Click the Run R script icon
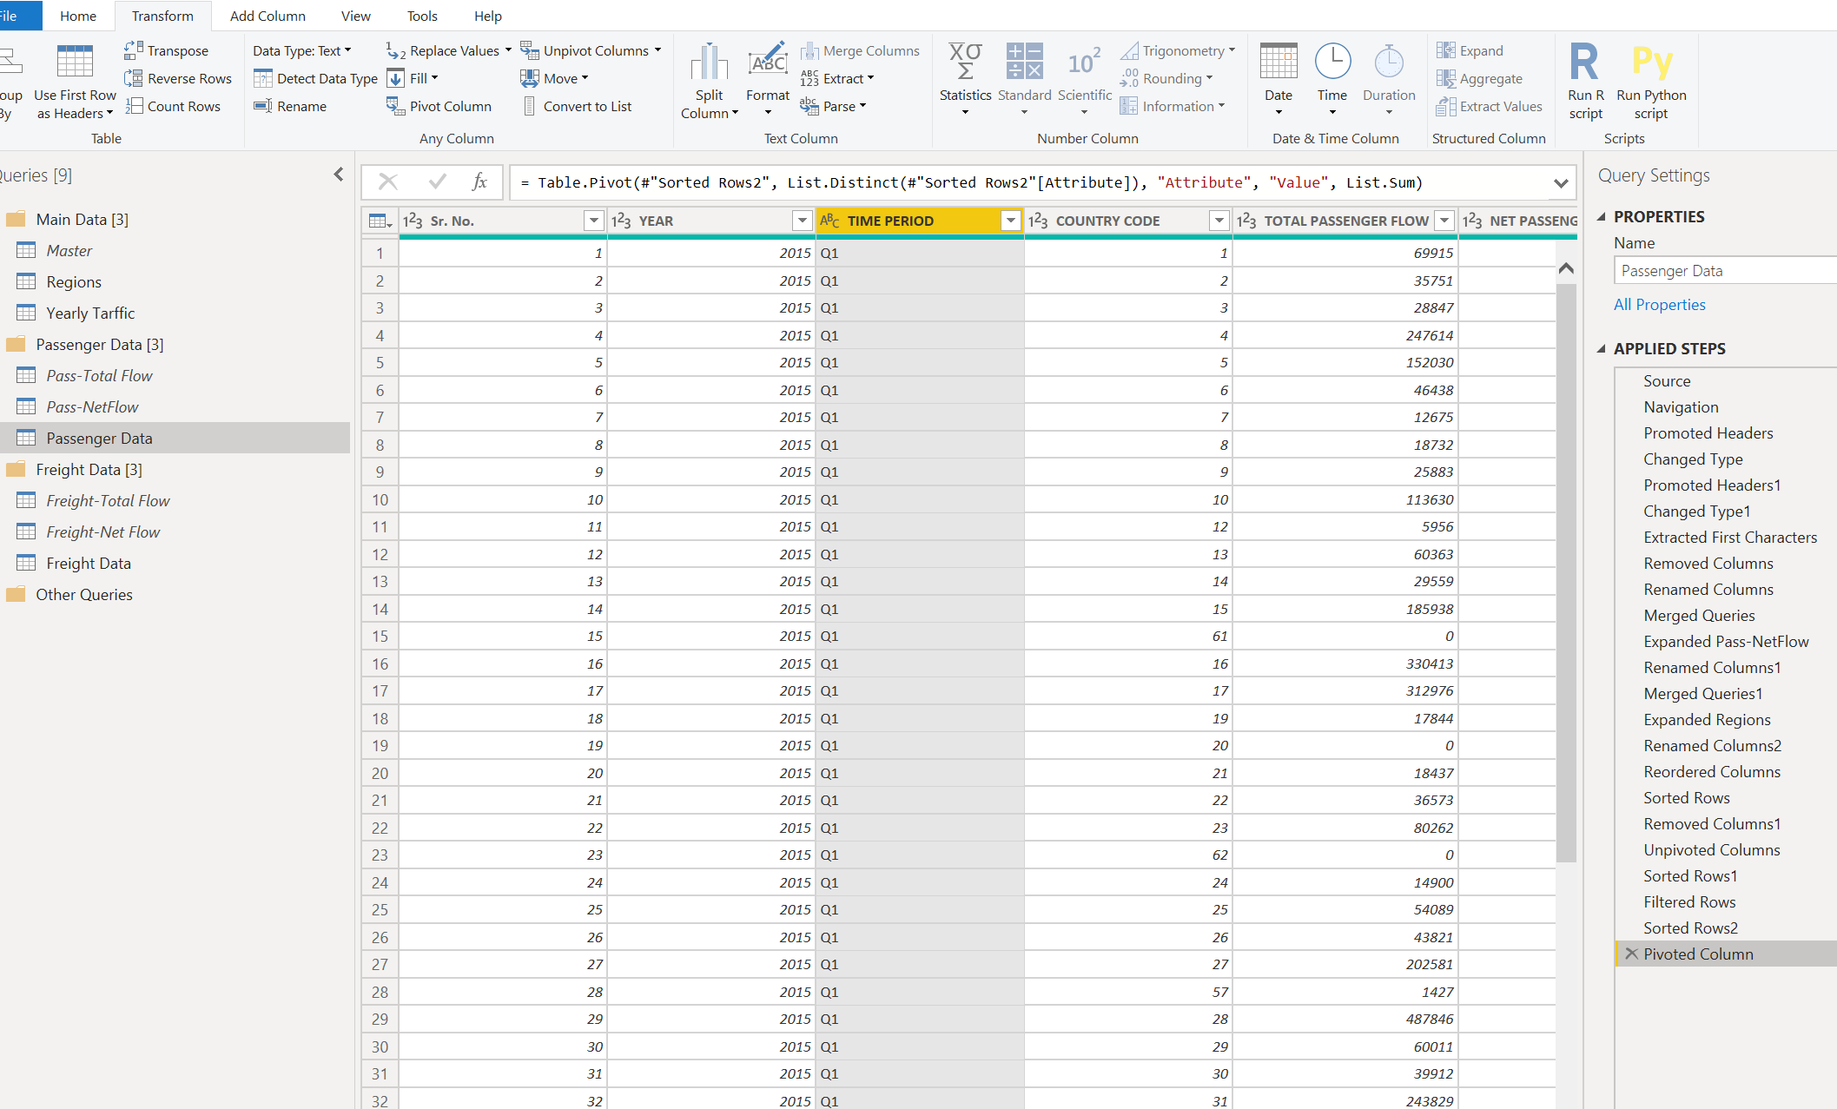1837x1109 pixels. [x=1585, y=62]
